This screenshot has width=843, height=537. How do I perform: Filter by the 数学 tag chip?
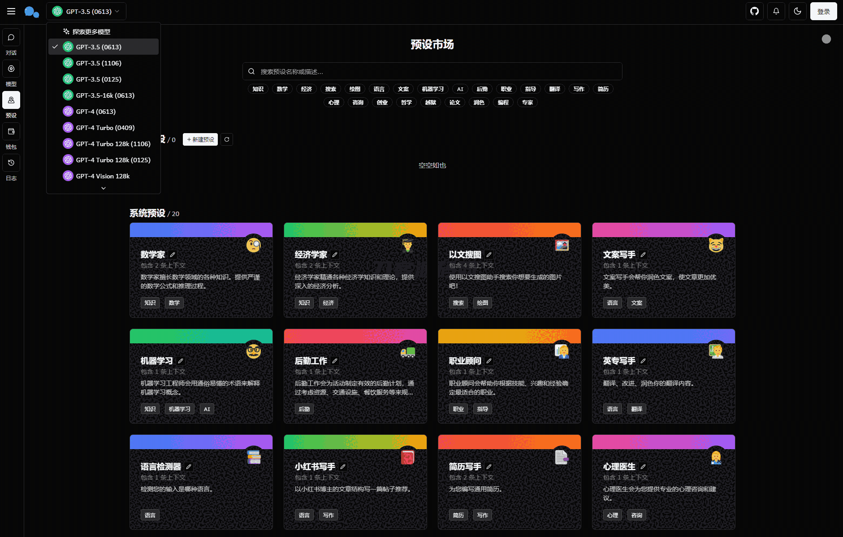pos(282,89)
